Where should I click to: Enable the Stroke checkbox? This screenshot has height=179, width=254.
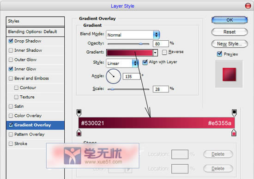[11, 144]
